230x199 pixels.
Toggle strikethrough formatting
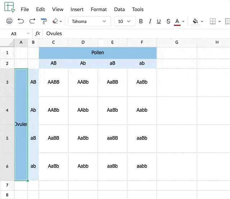pos(168,21)
